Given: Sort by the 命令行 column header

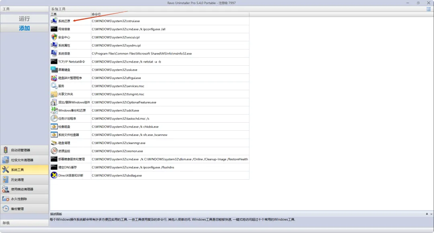Looking at the screenshot, I should click(170, 14).
